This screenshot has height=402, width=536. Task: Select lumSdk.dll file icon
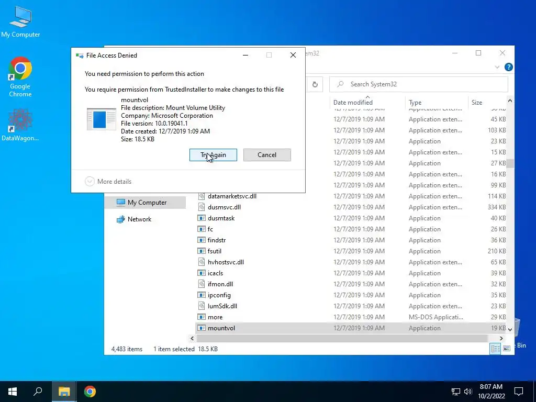click(x=202, y=306)
